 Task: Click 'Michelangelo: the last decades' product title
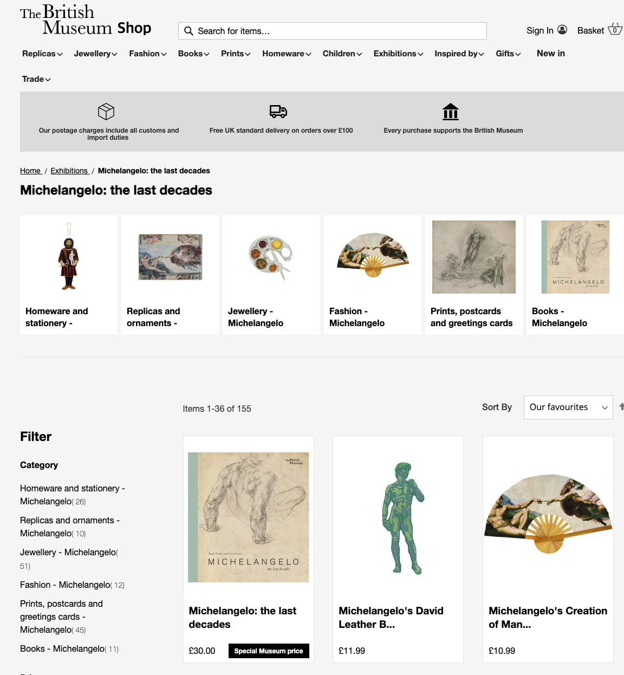(x=243, y=618)
